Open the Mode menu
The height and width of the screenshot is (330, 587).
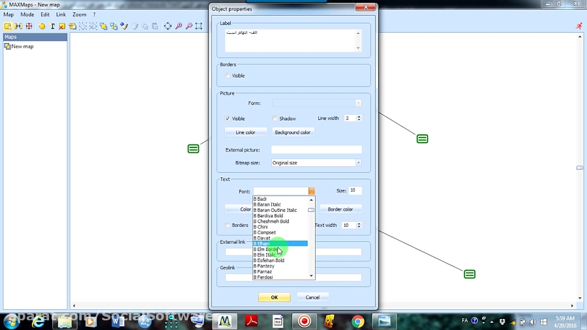27,14
